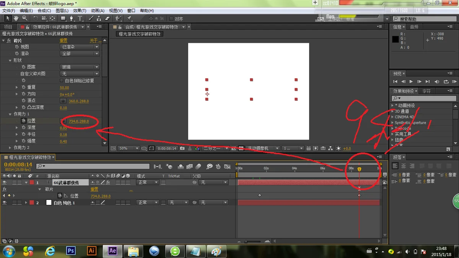
Task: Open Graph Editor icon in timeline
Action: pyautogui.click(x=228, y=166)
